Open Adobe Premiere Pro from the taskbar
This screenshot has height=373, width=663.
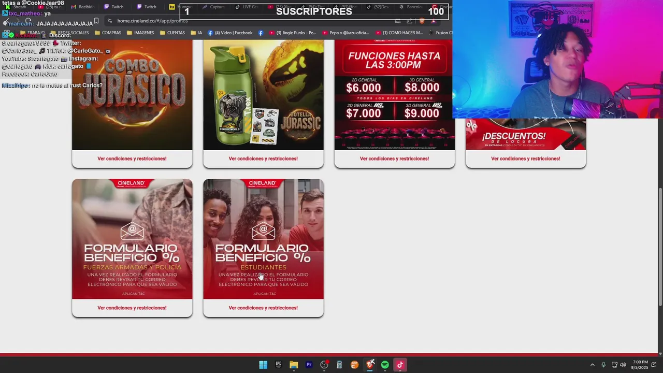[309, 365]
